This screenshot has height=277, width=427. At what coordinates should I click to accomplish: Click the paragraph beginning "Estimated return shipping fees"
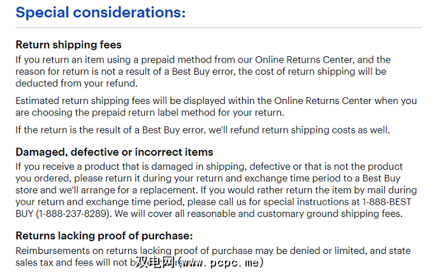(215, 107)
